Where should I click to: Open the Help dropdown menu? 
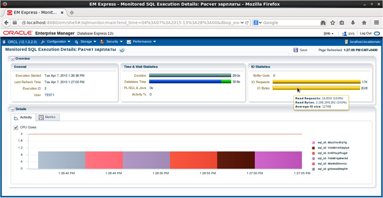[x=328, y=33]
